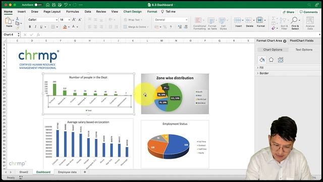Toggle Underline formatting
Screen dimensions: 323x182
tap(41, 27)
